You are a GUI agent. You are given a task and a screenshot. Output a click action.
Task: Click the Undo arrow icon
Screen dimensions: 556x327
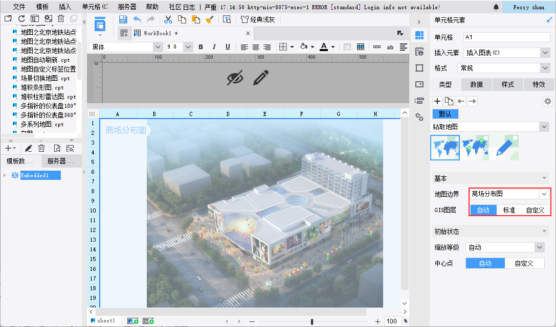point(137,19)
